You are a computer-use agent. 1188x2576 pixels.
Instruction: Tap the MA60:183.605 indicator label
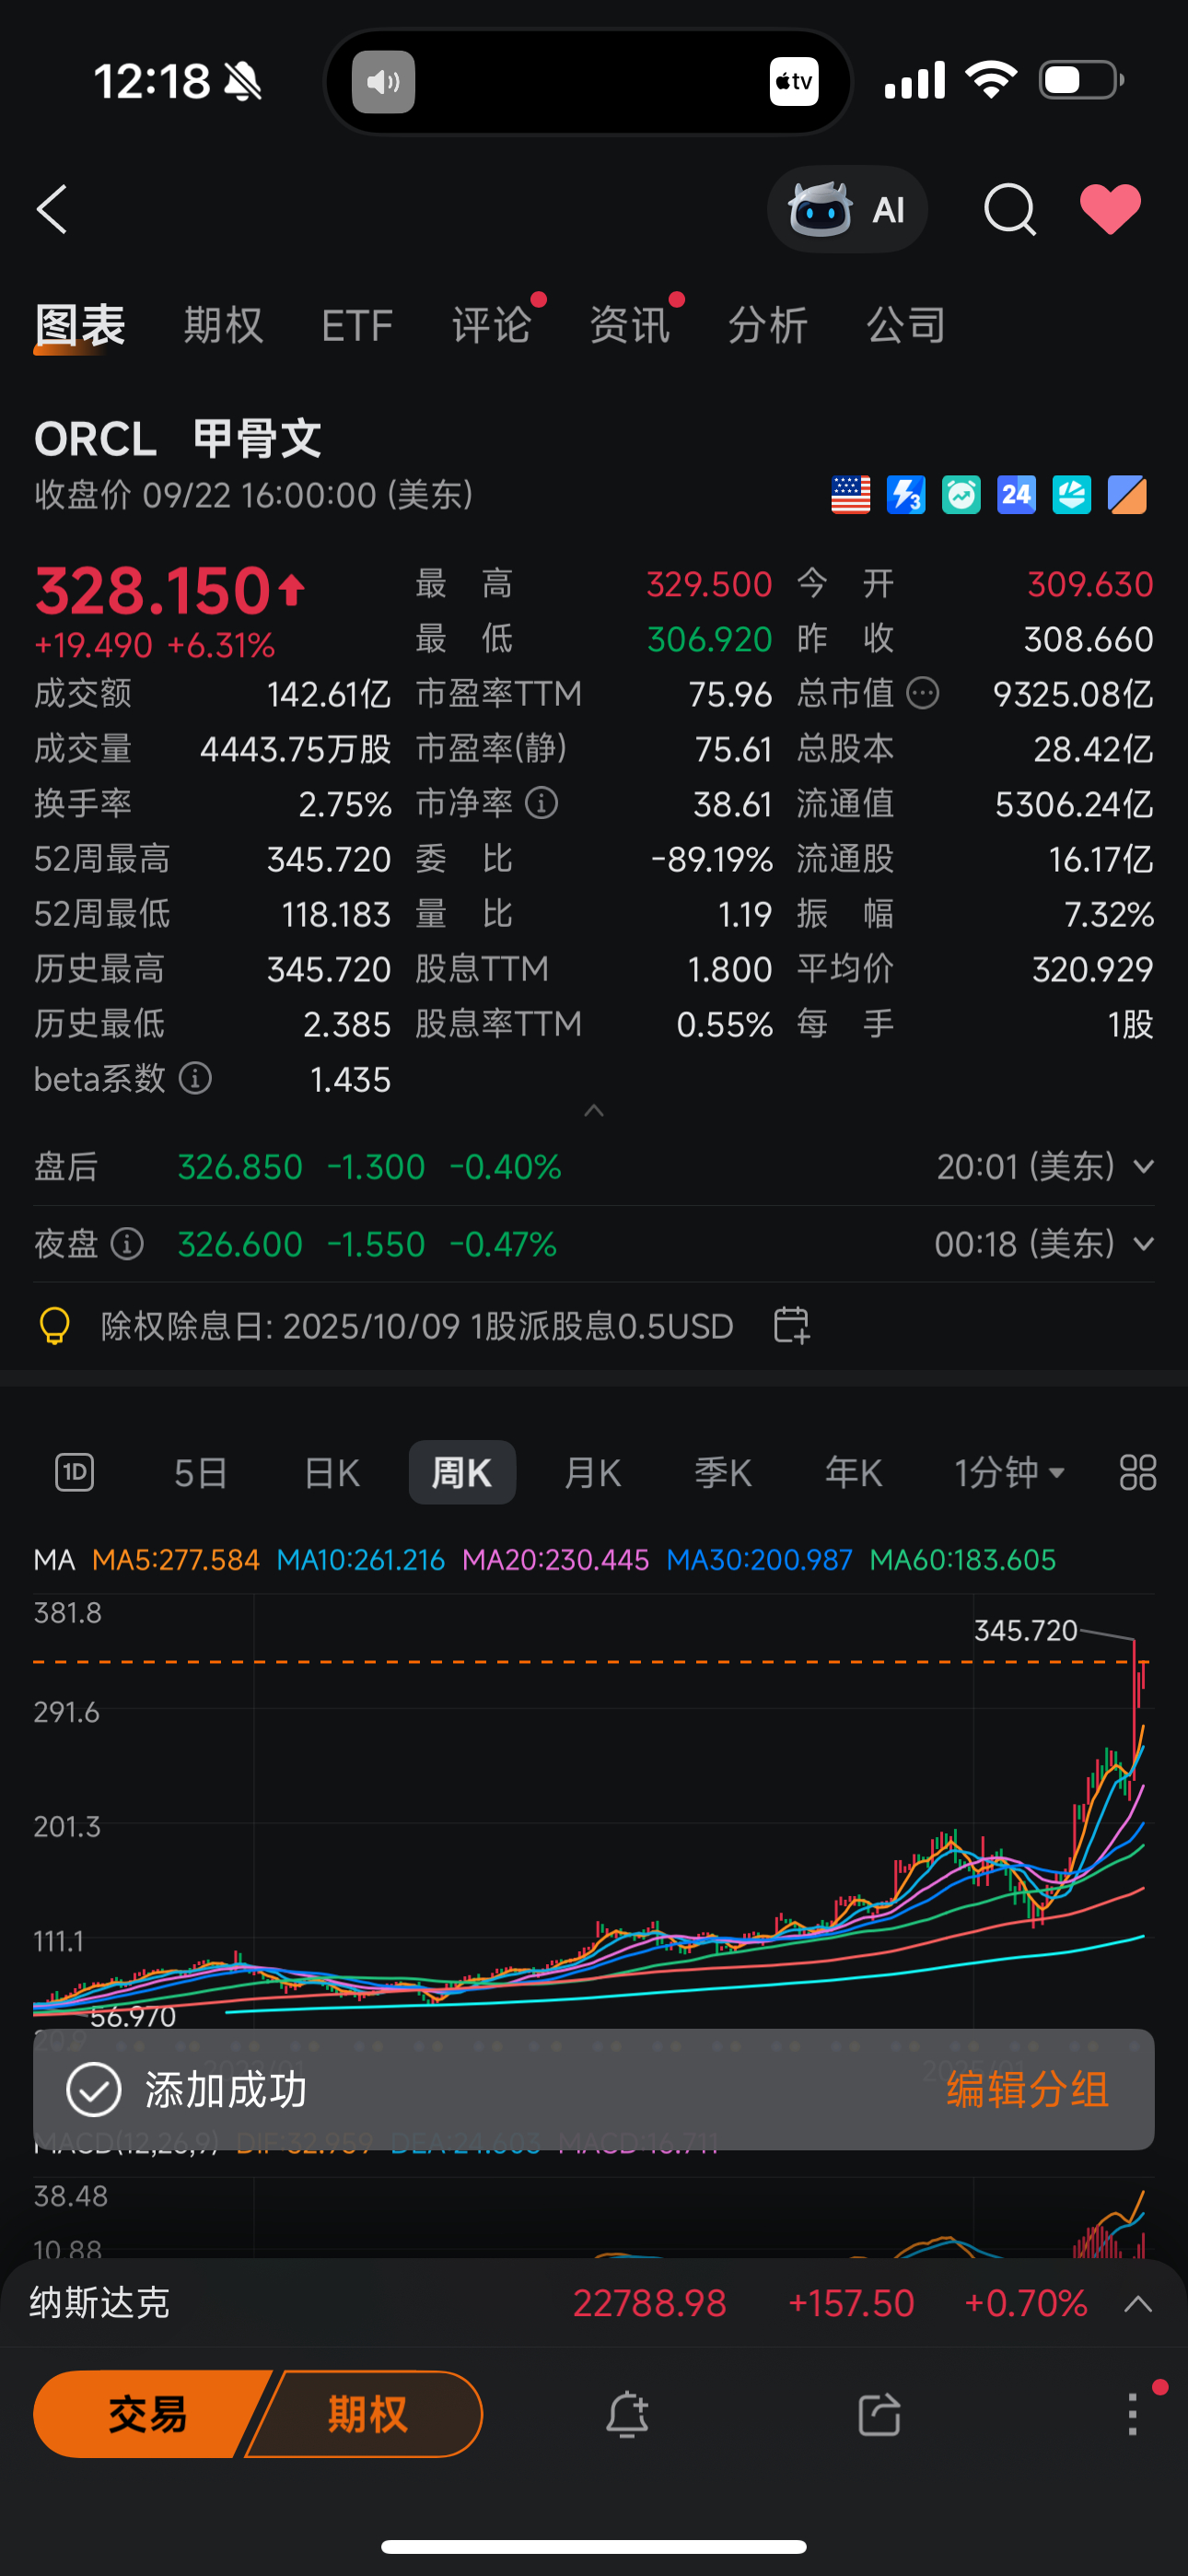coord(962,1560)
